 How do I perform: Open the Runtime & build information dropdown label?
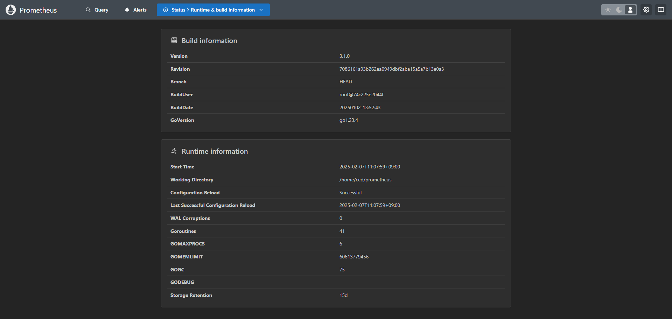223,10
